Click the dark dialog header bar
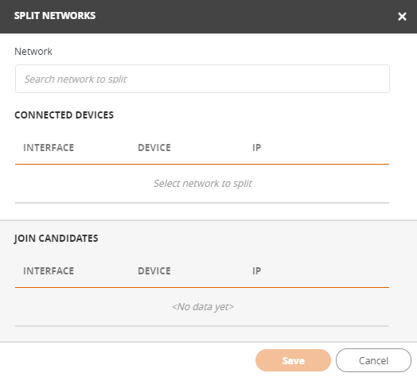 [208, 17]
